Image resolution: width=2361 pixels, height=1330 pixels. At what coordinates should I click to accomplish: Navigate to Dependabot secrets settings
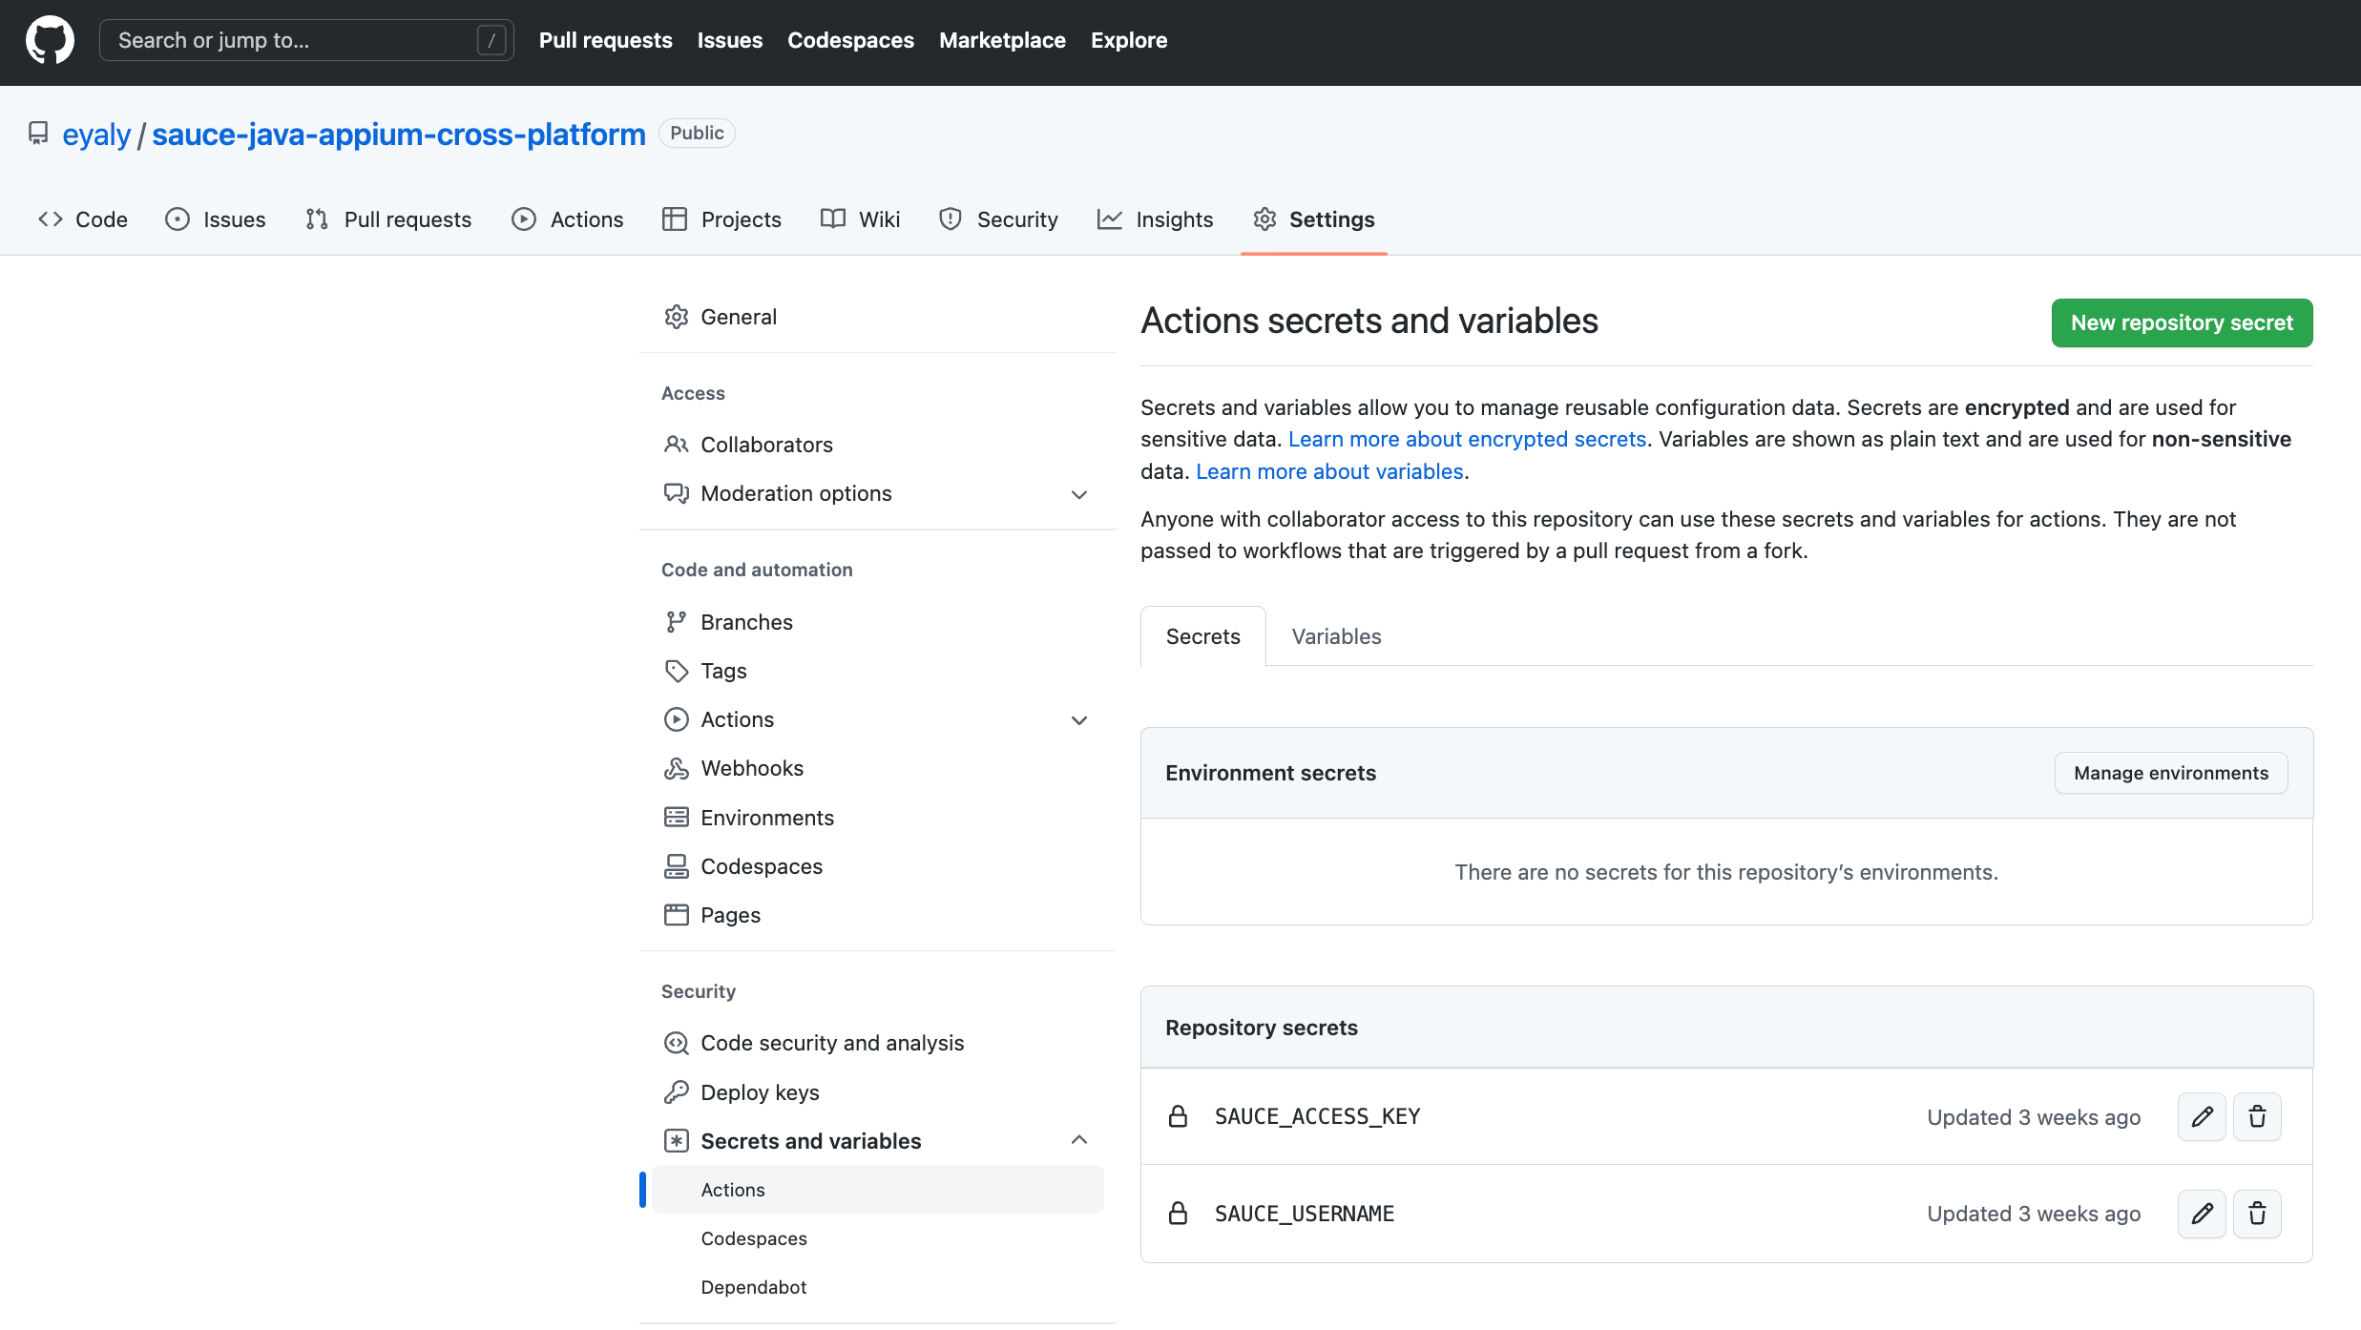[752, 1286]
